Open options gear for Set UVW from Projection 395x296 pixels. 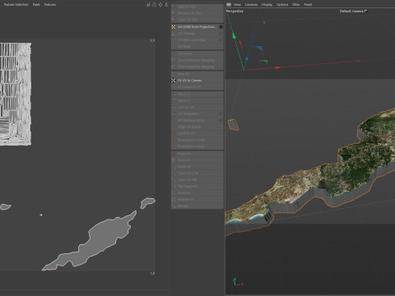pyautogui.click(x=221, y=27)
